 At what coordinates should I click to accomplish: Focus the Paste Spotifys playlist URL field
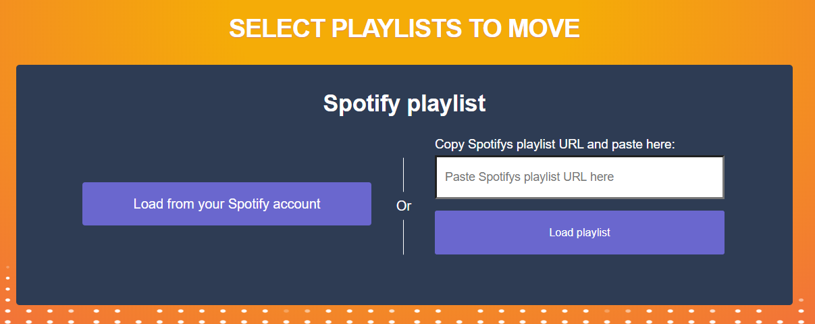[579, 178]
